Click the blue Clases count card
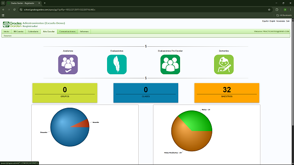Viewport: 294px width, 165px height. 146,93
